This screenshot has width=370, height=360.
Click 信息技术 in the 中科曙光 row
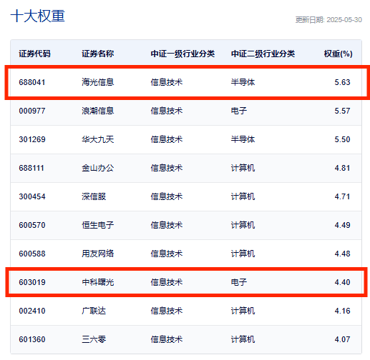[x=167, y=282]
